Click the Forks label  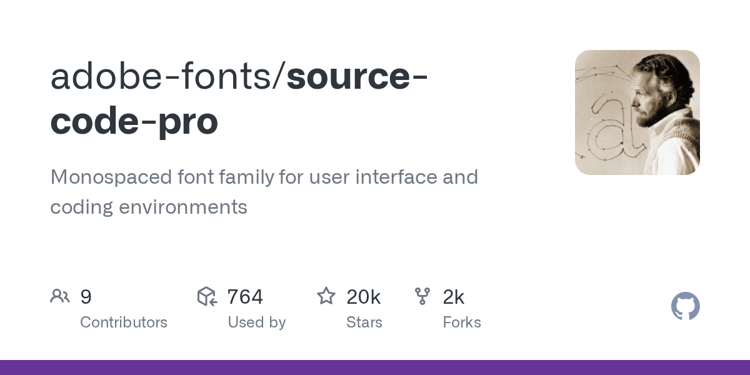pos(462,322)
